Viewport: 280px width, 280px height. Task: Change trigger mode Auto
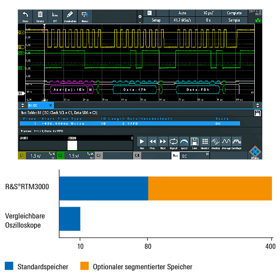(182, 13)
